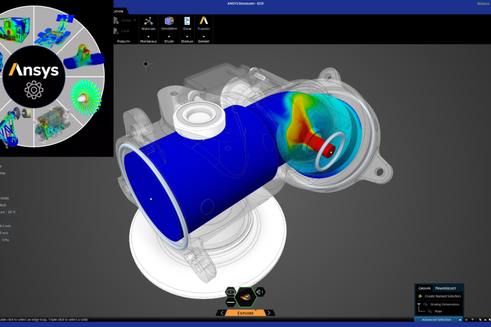491x327 pixels.
Task: Expand the Simulation dropdown arrow
Action: (x=169, y=36)
